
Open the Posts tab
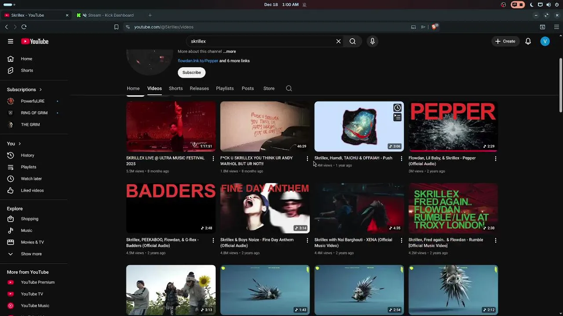(248, 88)
